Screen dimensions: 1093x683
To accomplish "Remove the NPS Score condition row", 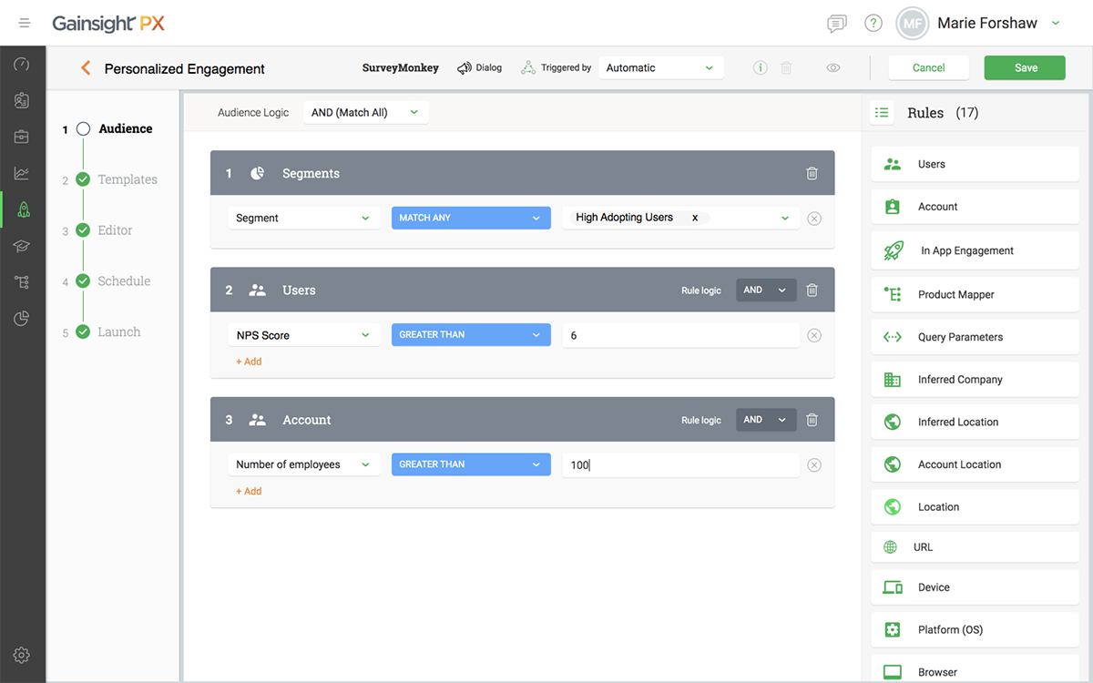I will [x=814, y=335].
